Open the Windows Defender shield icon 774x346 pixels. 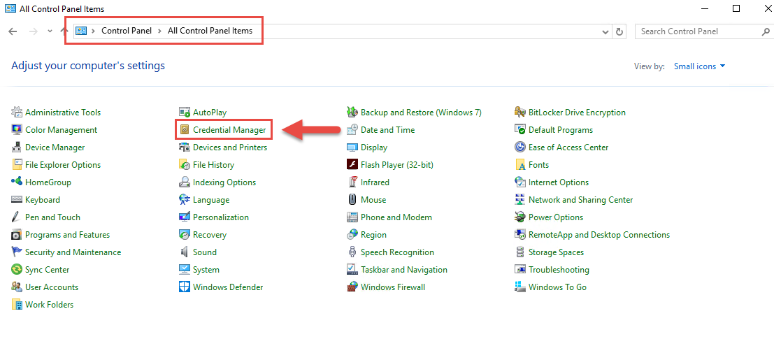point(185,287)
